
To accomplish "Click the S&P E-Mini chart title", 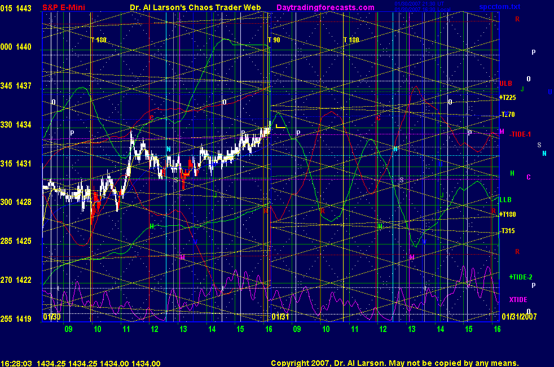I will point(64,7).
